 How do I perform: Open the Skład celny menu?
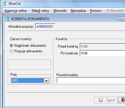tap(40, 11)
